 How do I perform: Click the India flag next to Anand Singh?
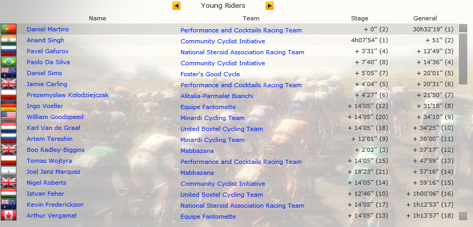[9, 40]
